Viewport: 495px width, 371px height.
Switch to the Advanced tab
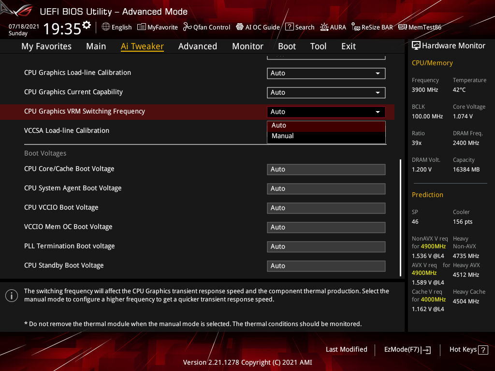[198, 46]
